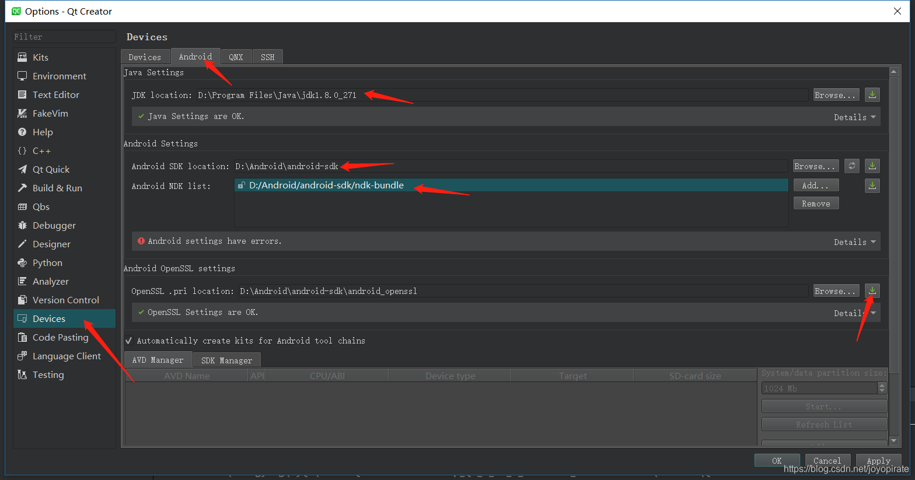Click the JDK download icon button
915x480 pixels.
(x=872, y=94)
